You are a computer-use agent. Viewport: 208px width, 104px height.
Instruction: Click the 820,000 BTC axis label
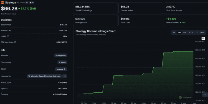point(200,50)
